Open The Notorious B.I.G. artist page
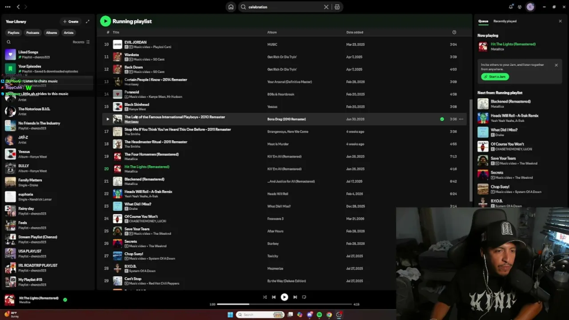569x320 pixels. (48, 111)
